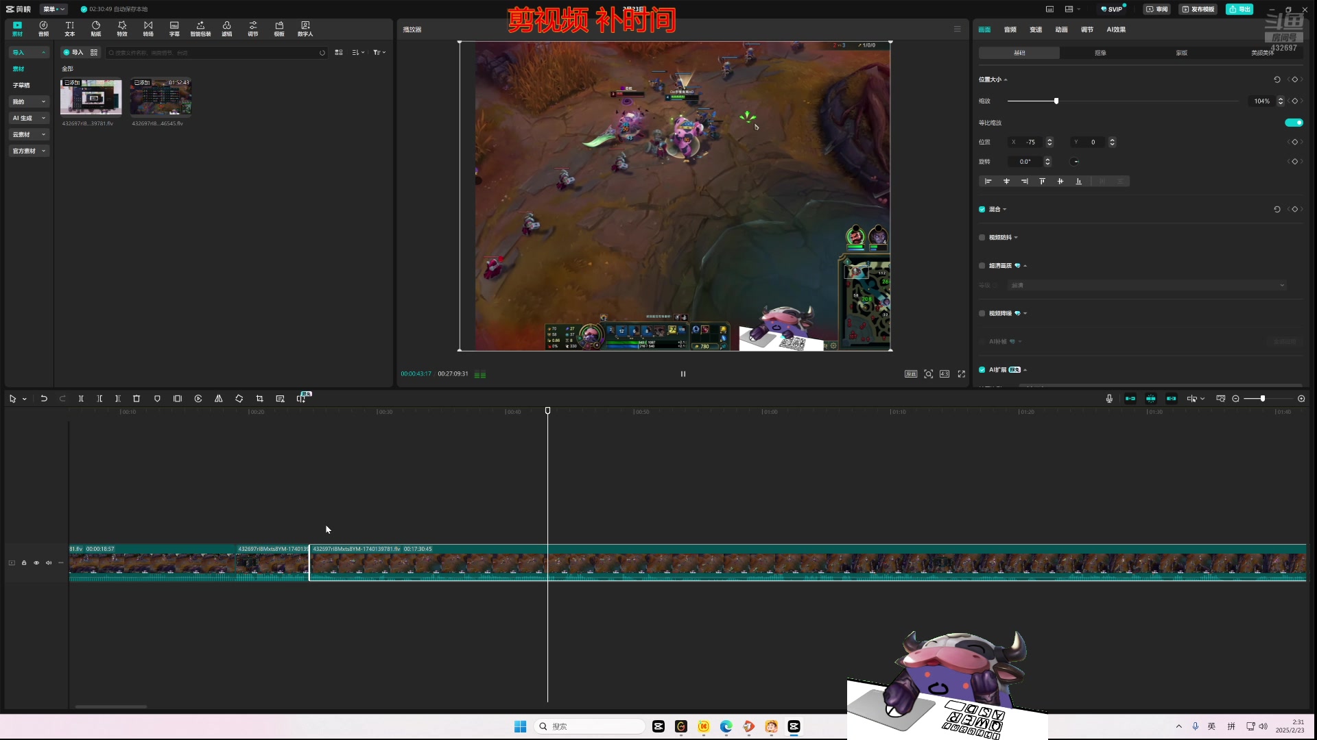
Task: Click the 审阅 review button
Action: [x=1157, y=9]
